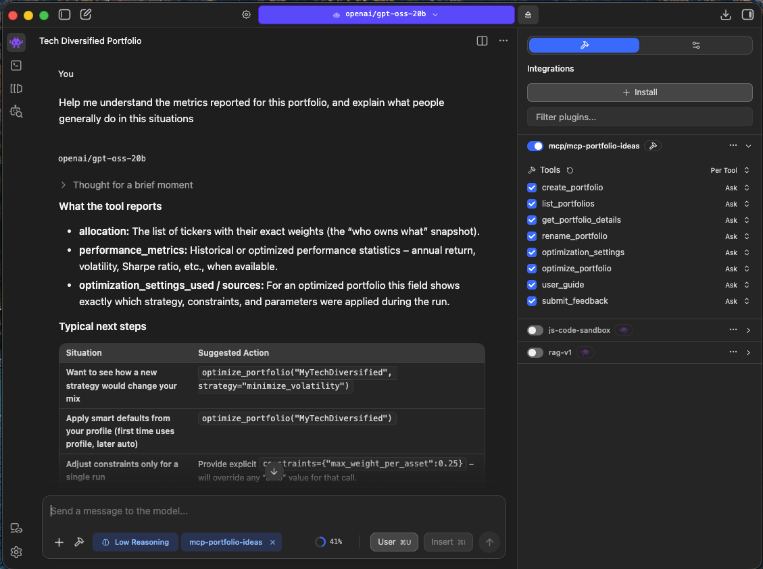Select the Integrations hammer tab

coord(584,45)
